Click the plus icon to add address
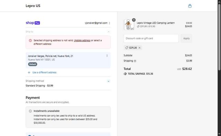The width and height of the screenshot is (221, 136). tap(29, 72)
